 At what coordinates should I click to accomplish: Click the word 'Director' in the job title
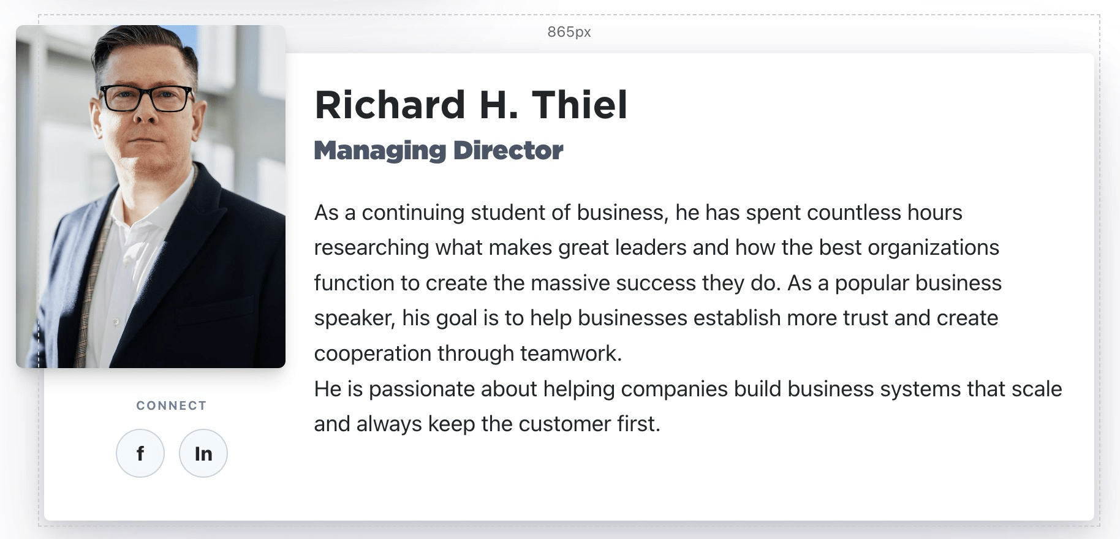[x=508, y=151]
